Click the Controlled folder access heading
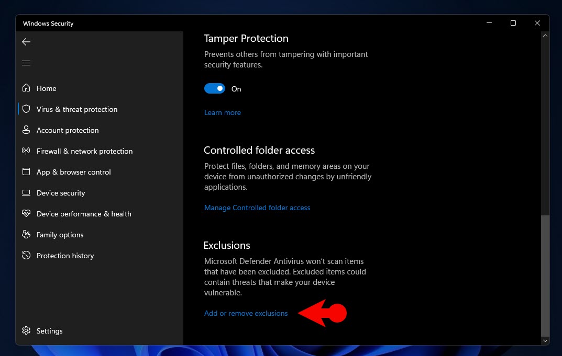The height and width of the screenshot is (356, 562). (259, 150)
